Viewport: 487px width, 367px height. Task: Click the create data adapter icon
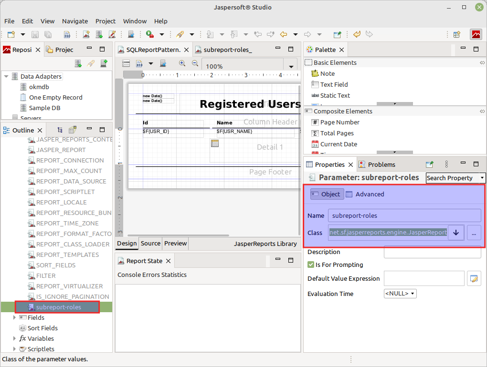pyautogui.click(x=78, y=63)
